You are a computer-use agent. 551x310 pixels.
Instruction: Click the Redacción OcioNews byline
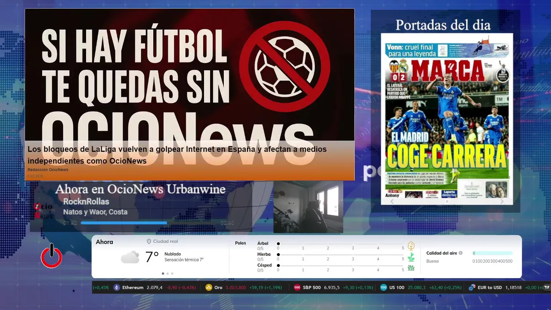48,170
